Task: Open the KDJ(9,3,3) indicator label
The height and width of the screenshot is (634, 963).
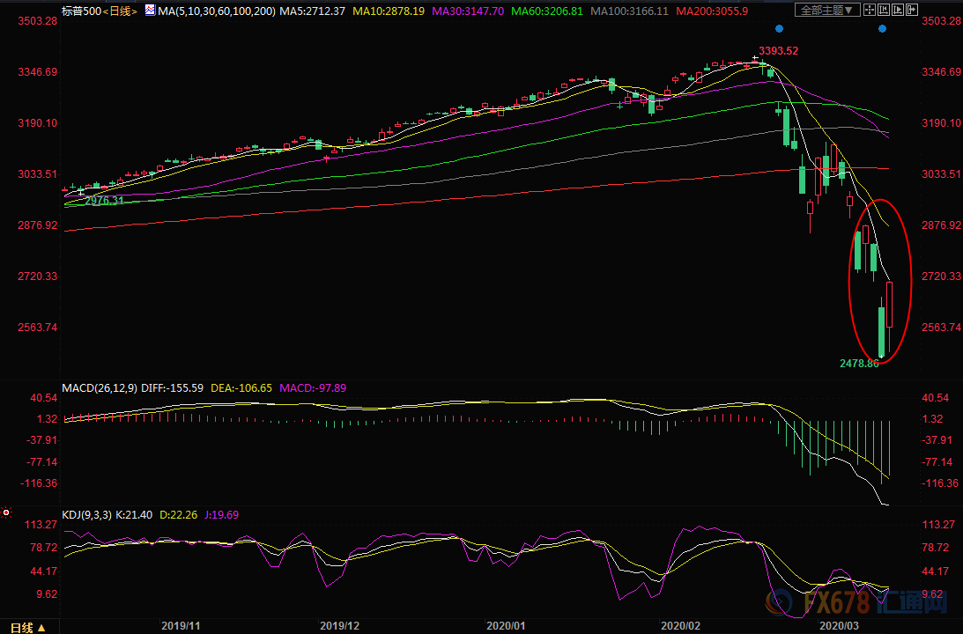Action: pyautogui.click(x=86, y=515)
